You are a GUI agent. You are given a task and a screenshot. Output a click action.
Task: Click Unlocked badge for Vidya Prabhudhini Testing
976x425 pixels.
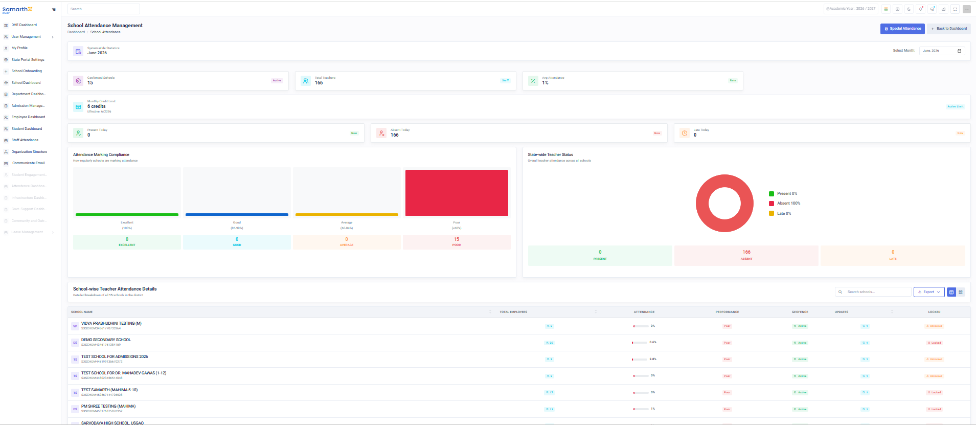pyautogui.click(x=935, y=326)
